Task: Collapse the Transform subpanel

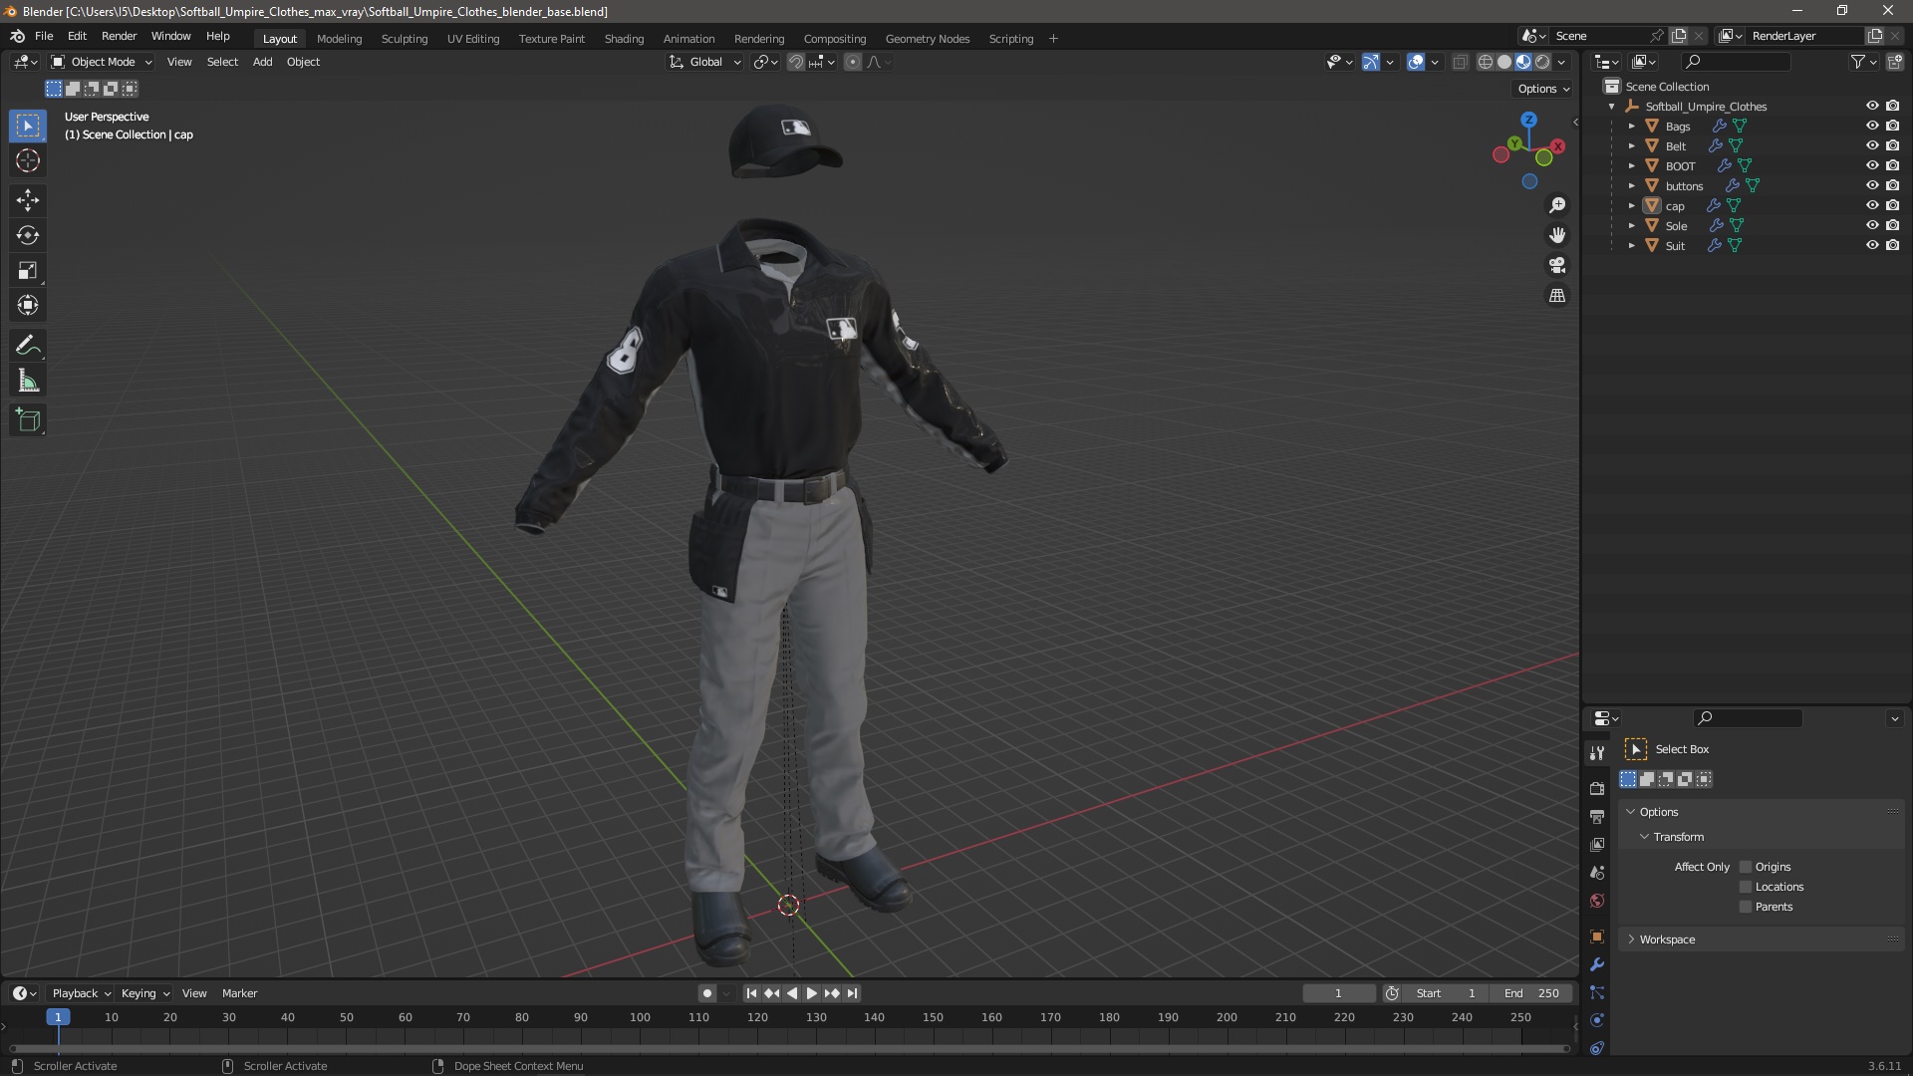Action: (1678, 837)
